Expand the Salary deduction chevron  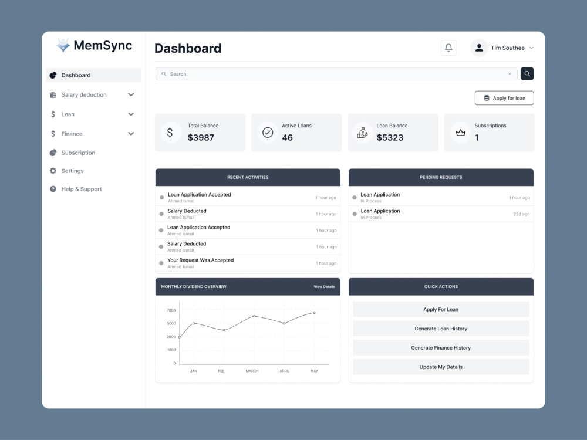pos(131,94)
